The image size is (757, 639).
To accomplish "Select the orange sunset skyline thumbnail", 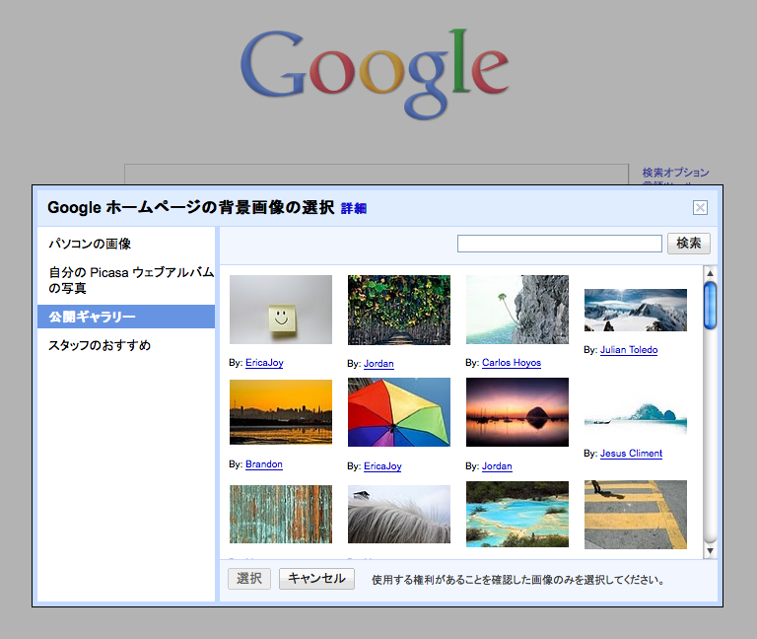I will point(281,412).
